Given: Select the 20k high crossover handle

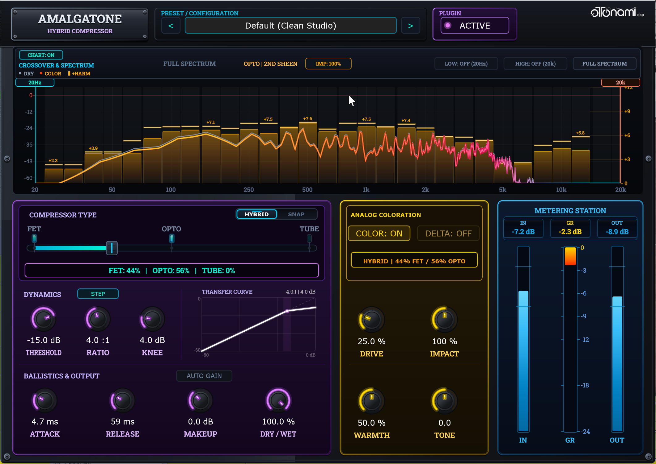Looking at the screenshot, I should click(x=620, y=82).
